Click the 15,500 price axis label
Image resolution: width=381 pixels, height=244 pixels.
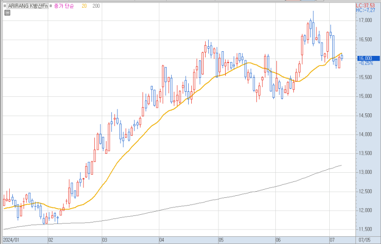click(365, 77)
